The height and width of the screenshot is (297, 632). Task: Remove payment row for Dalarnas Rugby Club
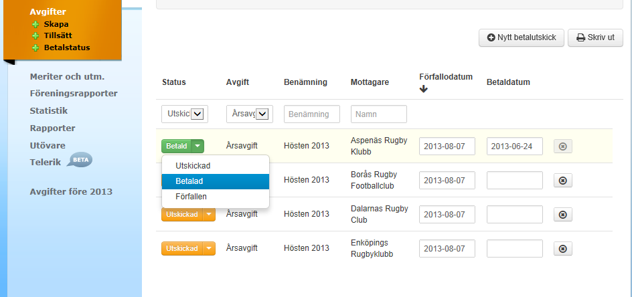tap(563, 214)
